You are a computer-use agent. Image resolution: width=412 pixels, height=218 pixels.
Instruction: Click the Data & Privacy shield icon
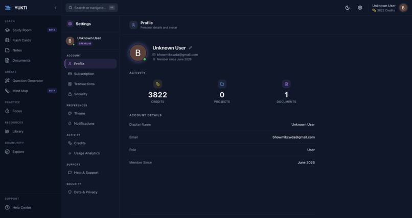point(70,192)
